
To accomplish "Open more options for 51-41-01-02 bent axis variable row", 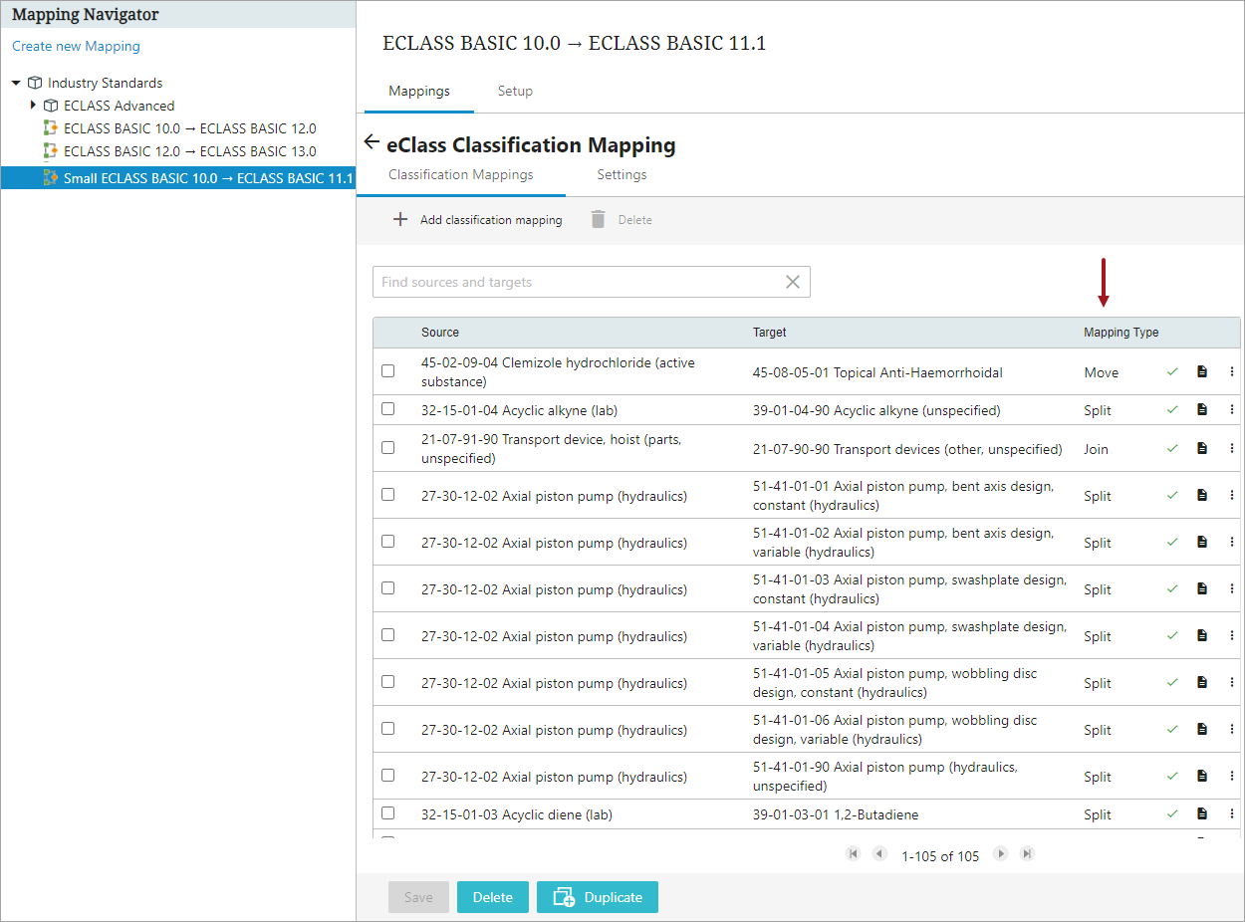I will pyautogui.click(x=1231, y=542).
